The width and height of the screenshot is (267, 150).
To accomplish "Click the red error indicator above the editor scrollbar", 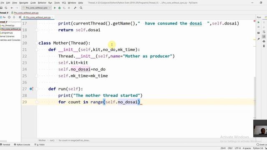I will pos(254,21).
